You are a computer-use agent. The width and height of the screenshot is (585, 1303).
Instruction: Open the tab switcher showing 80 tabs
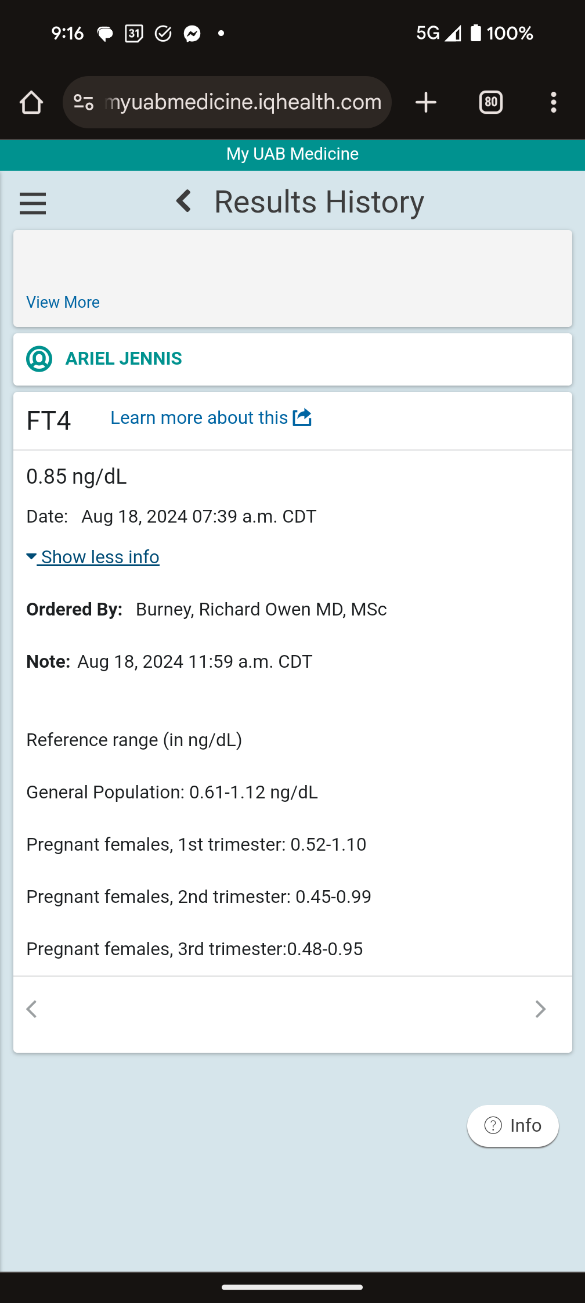[491, 103]
